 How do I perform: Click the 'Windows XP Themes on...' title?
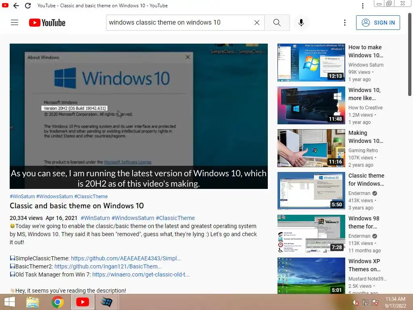point(364,265)
